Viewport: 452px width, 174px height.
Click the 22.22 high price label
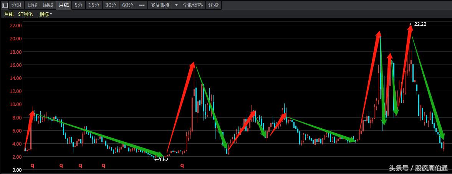(x=418, y=24)
